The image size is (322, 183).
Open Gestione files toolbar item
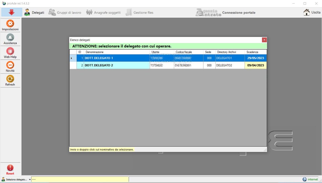point(140,12)
